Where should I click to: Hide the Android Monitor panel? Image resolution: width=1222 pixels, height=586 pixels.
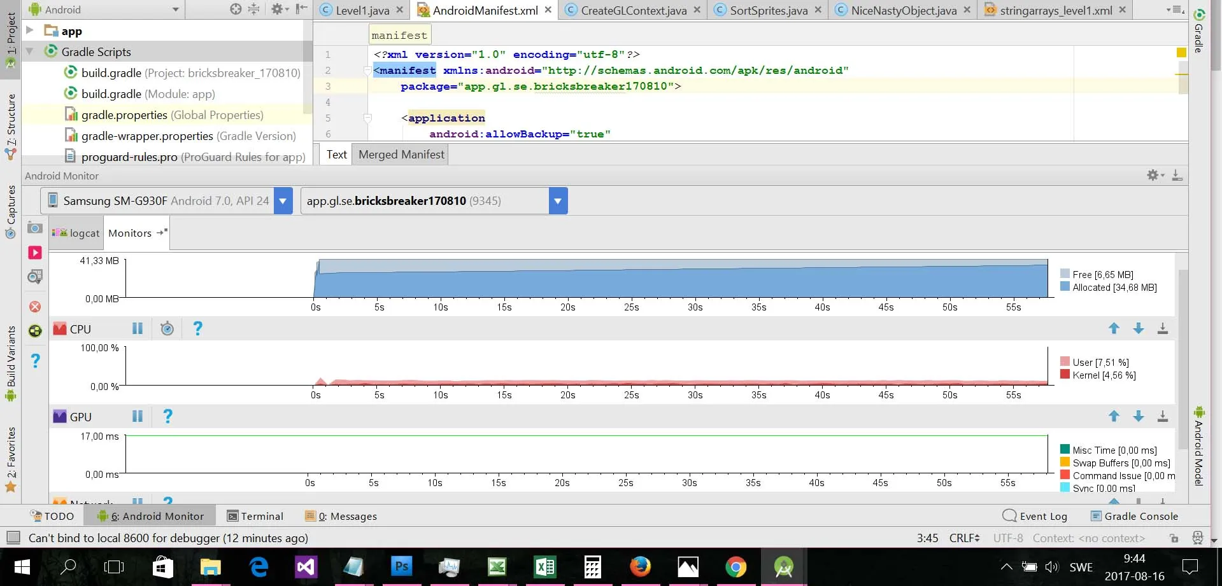1177,175
